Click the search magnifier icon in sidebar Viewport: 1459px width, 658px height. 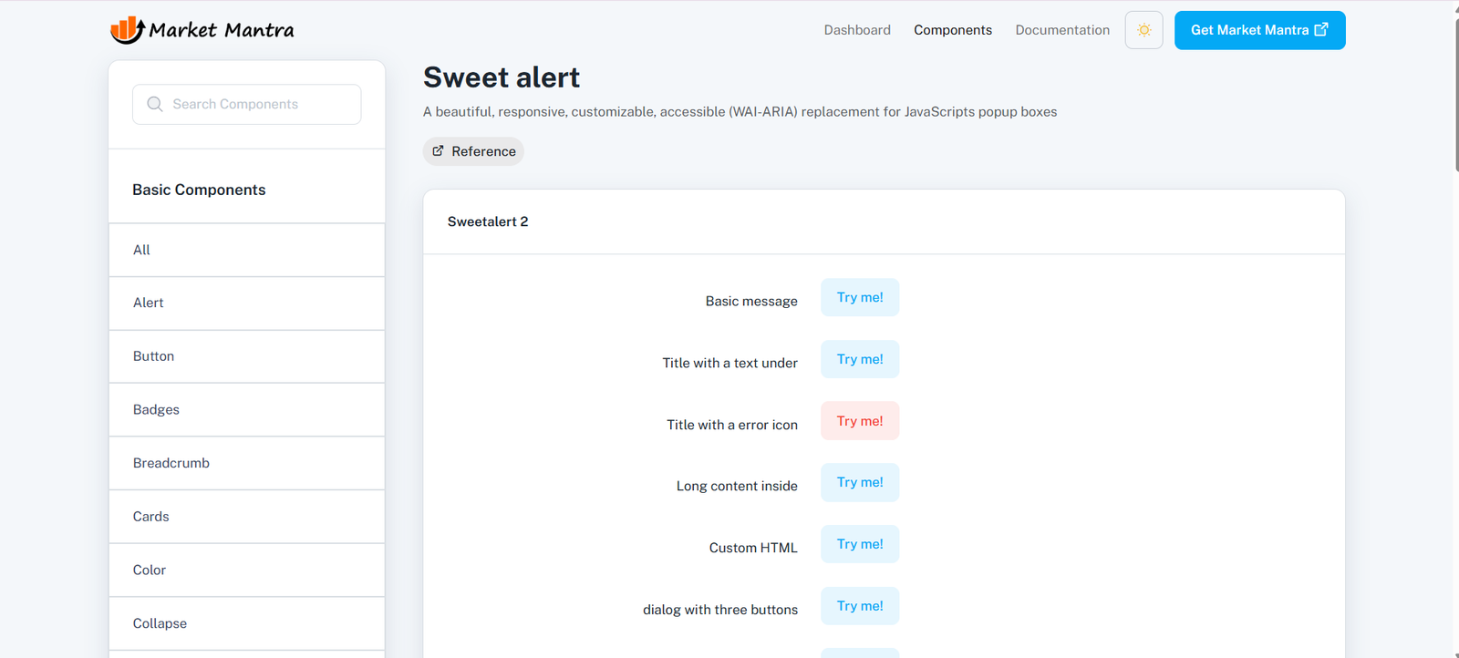coord(155,104)
